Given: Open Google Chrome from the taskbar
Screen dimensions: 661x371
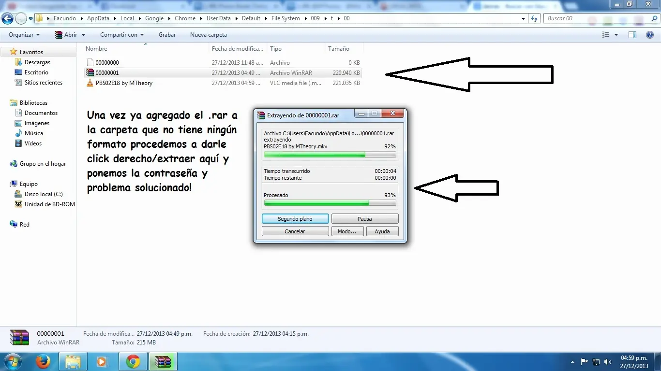Looking at the screenshot, I should coord(133,361).
